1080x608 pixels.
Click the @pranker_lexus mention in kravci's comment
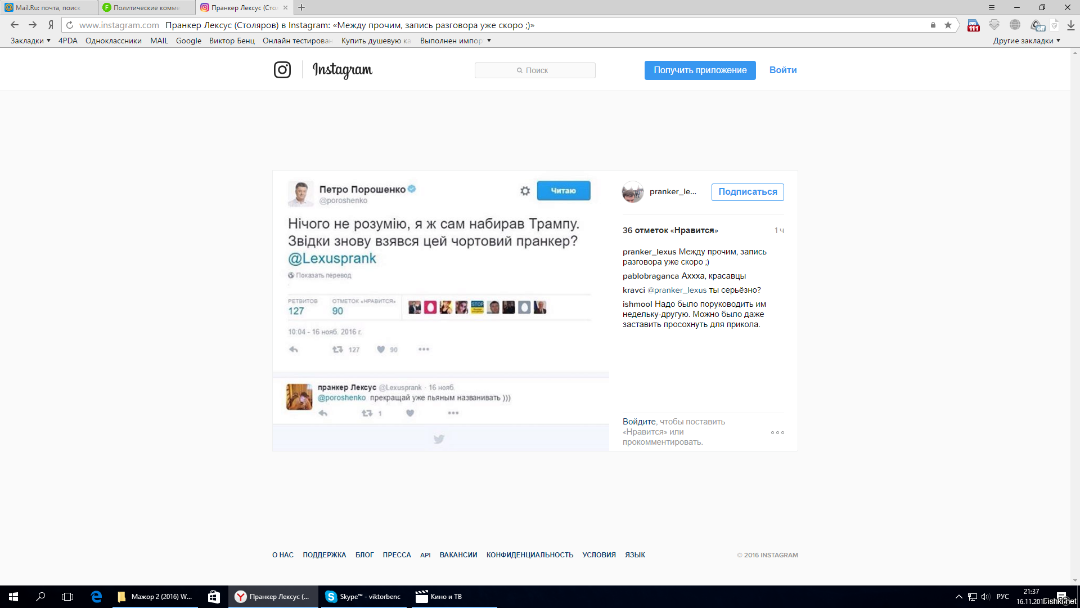(x=677, y=290)
